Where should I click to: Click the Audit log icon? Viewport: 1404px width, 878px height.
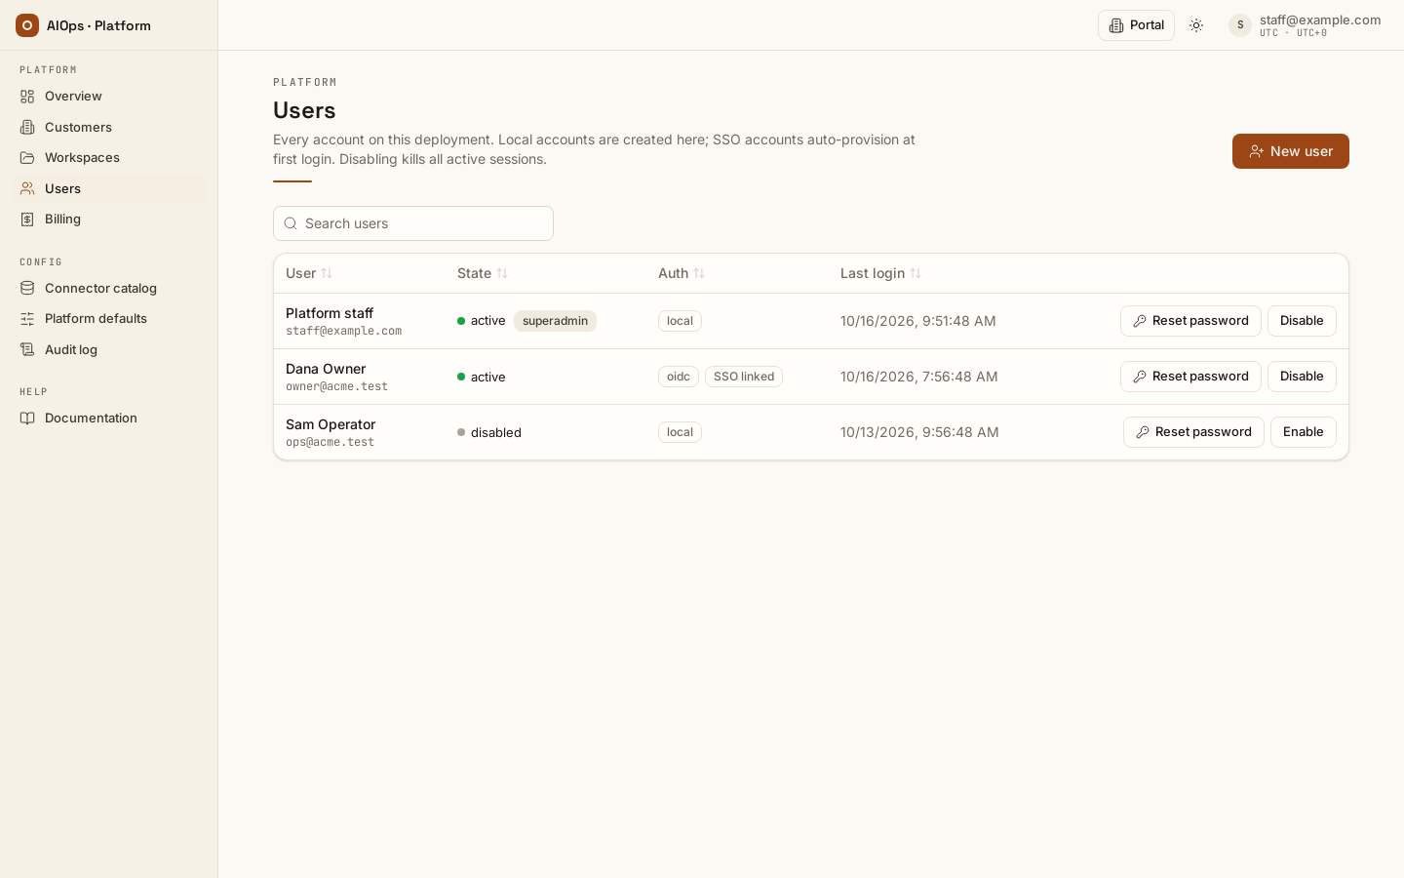27,349
